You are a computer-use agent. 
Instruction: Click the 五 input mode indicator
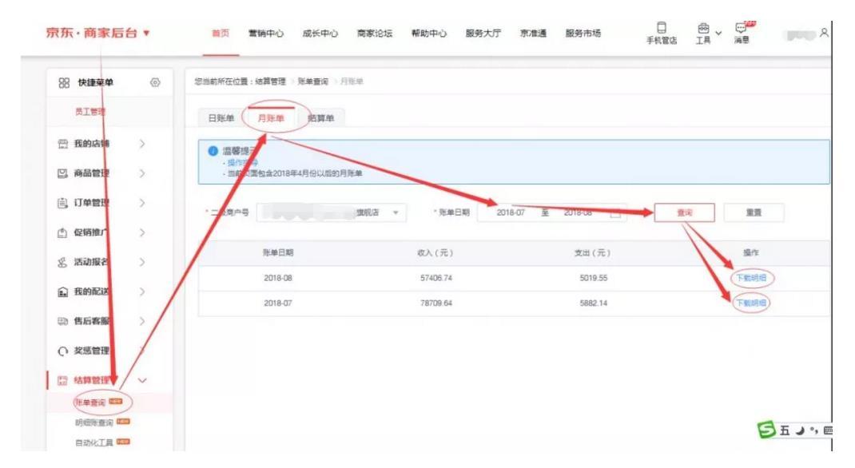pyautogui.click(x=785, y=430)
